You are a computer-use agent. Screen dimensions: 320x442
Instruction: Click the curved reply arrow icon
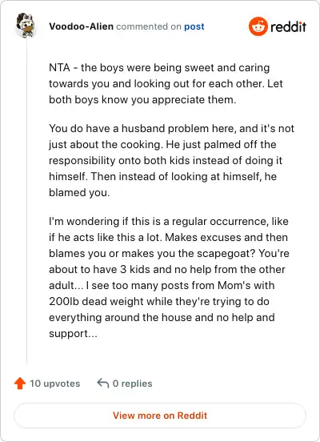tap(103, 383)
